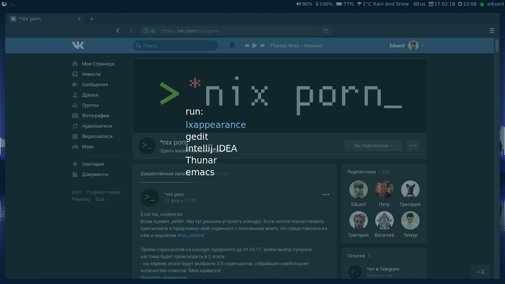505x284 pixels.
Task: Focus the Поиск search field
Action: point(176,45)
